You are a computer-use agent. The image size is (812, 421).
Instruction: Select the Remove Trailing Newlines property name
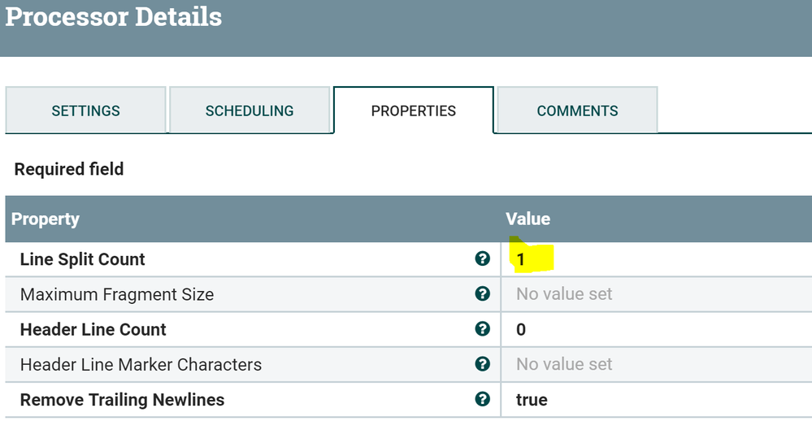tap(122, 400)
